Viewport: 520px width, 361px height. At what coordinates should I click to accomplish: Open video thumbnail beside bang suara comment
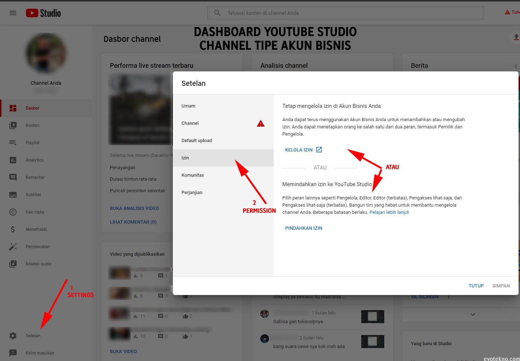[372, 342]
